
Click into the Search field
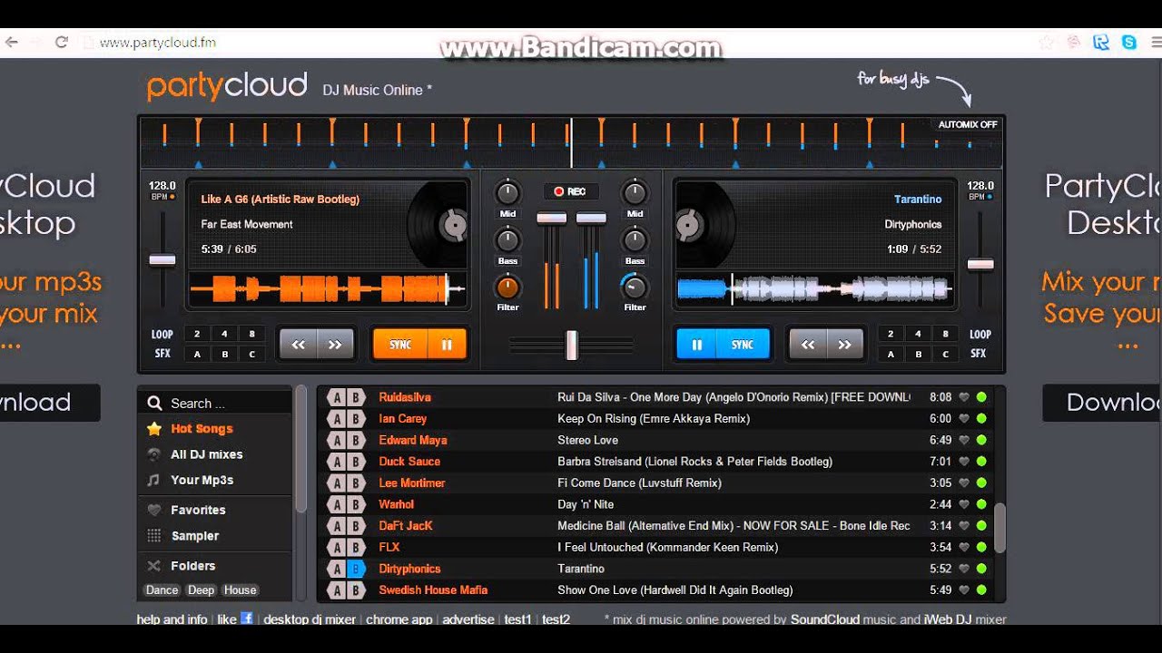(x=216, y=404)
